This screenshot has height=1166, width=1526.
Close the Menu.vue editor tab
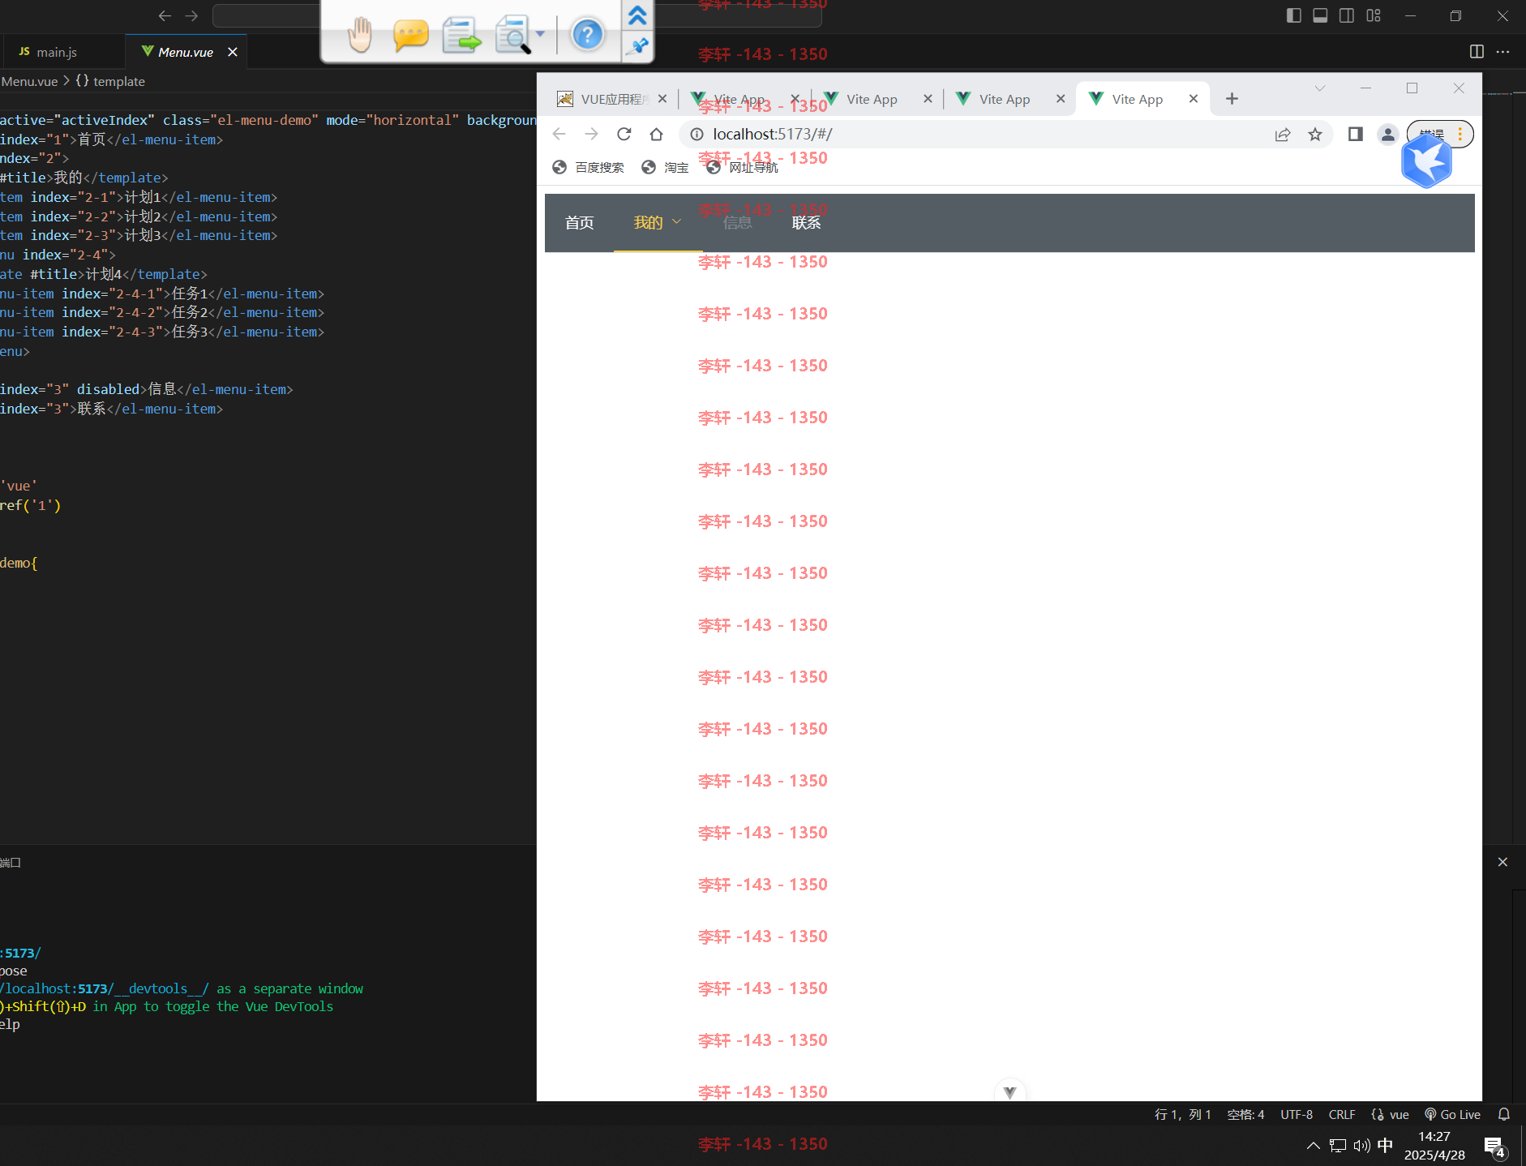(233, 52)
